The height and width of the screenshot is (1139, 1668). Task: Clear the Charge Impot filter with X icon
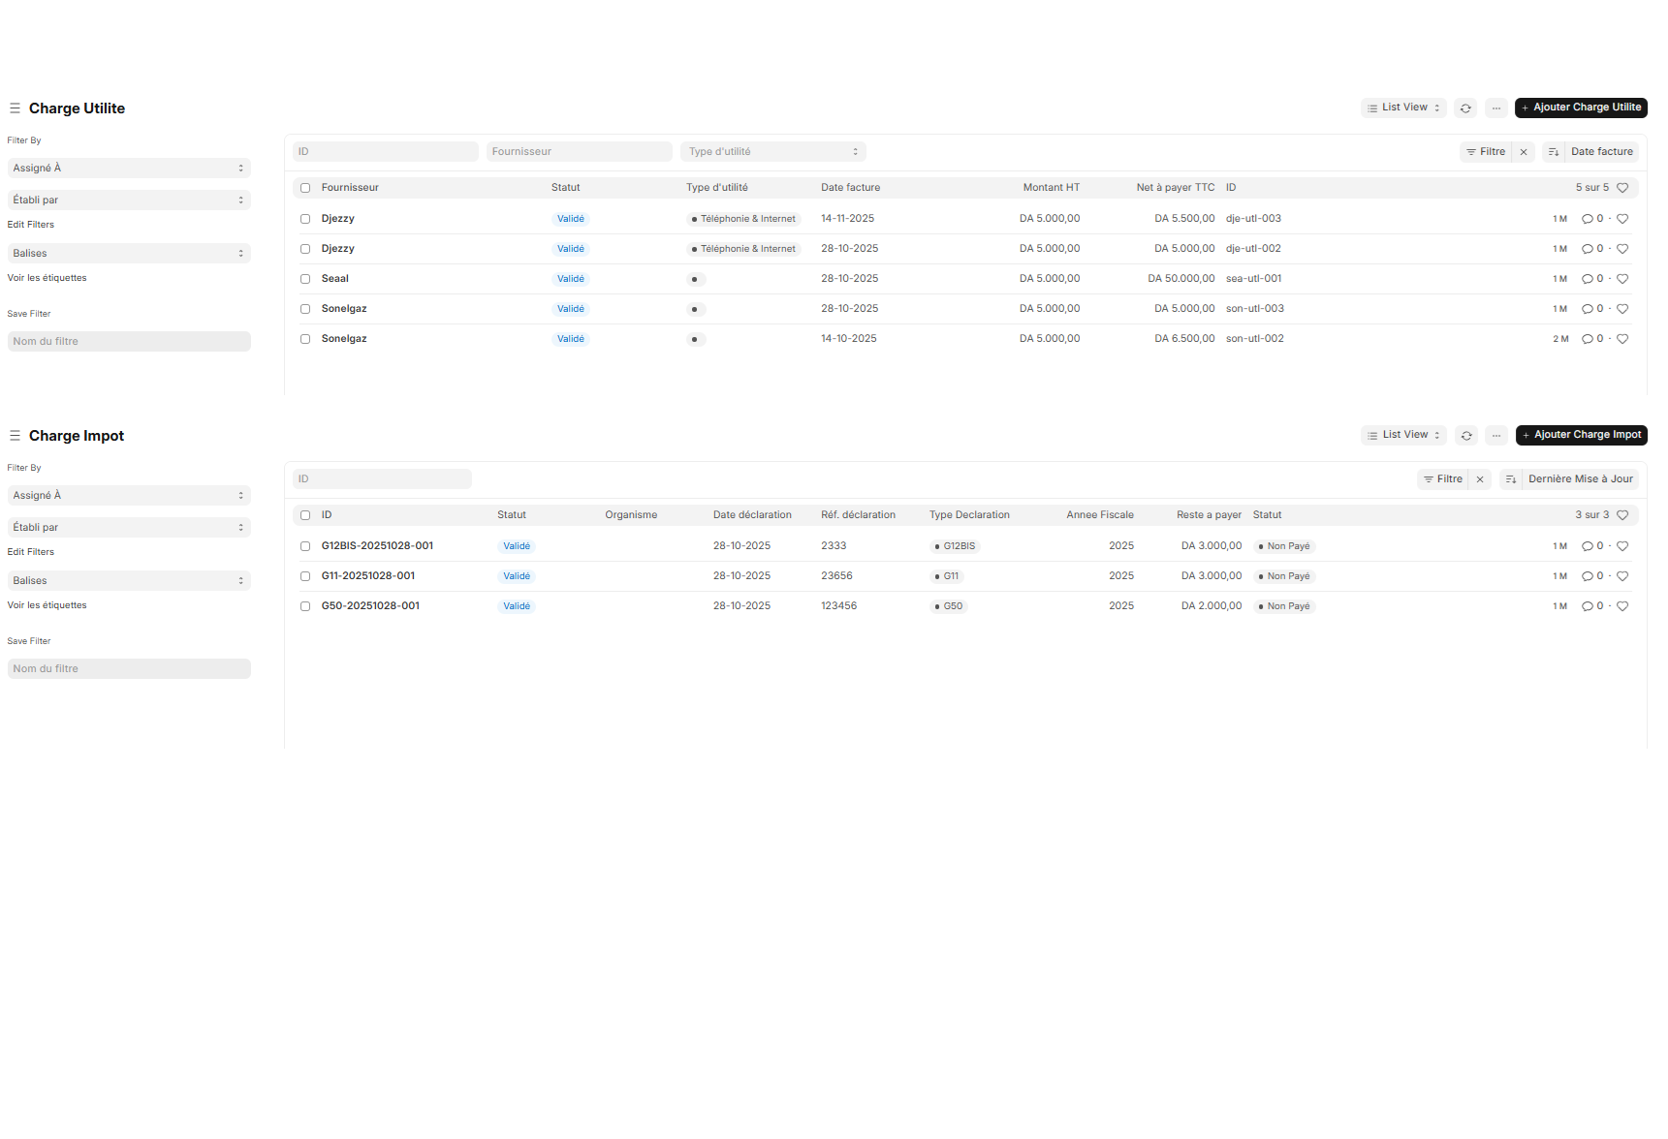[x=1480, y=479]
